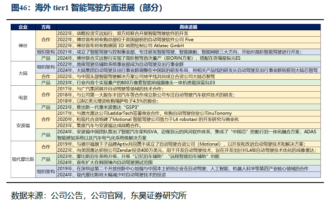Viewport: 329px width, 206px height.
Task: Select the 企业 column header
Action: click(23, 27)
